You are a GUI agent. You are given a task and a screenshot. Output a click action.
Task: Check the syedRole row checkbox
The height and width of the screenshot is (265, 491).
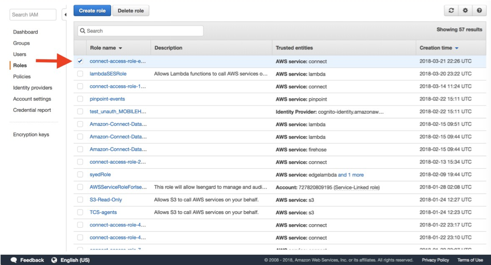pos(80,174)
